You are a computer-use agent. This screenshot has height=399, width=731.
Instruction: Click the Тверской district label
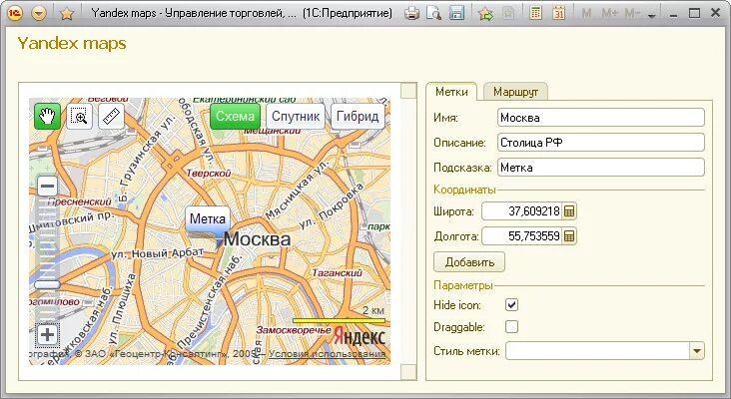(x=209, y=174)
